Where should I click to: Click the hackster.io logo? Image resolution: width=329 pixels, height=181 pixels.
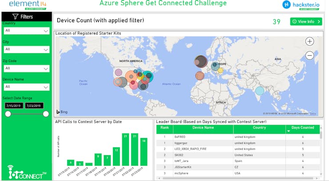301,5
